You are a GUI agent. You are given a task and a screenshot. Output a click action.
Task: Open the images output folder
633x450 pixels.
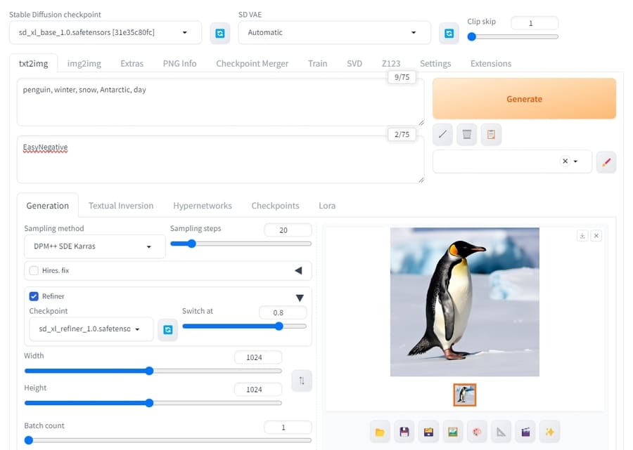click(x=380, y=432)
